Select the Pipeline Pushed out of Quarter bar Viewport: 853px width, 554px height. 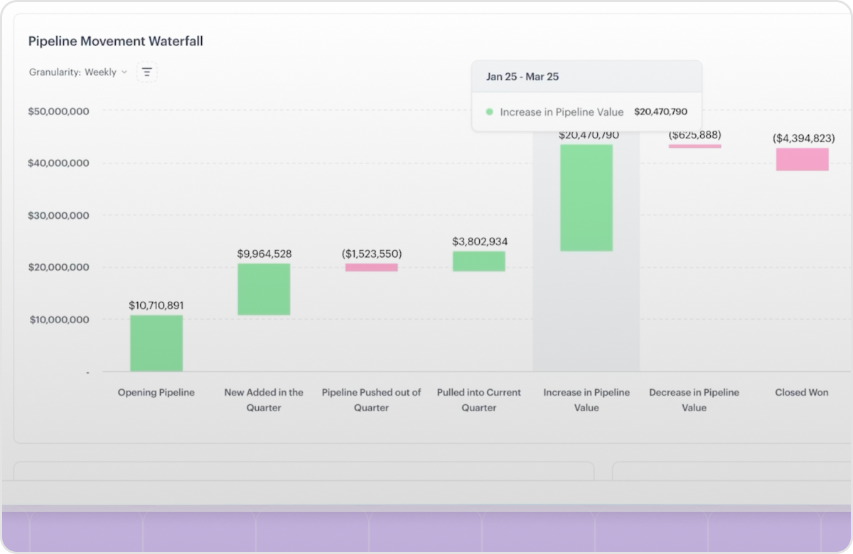(372, 267)
